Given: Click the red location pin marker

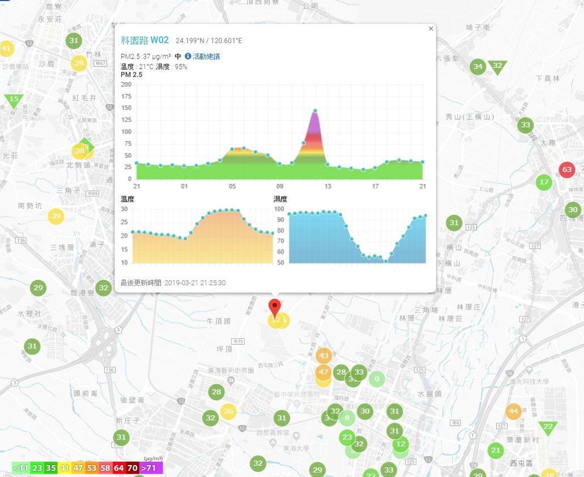Looking at the screenshot, I should point(275,308).
